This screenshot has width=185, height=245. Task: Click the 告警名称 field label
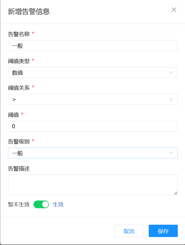19,34
